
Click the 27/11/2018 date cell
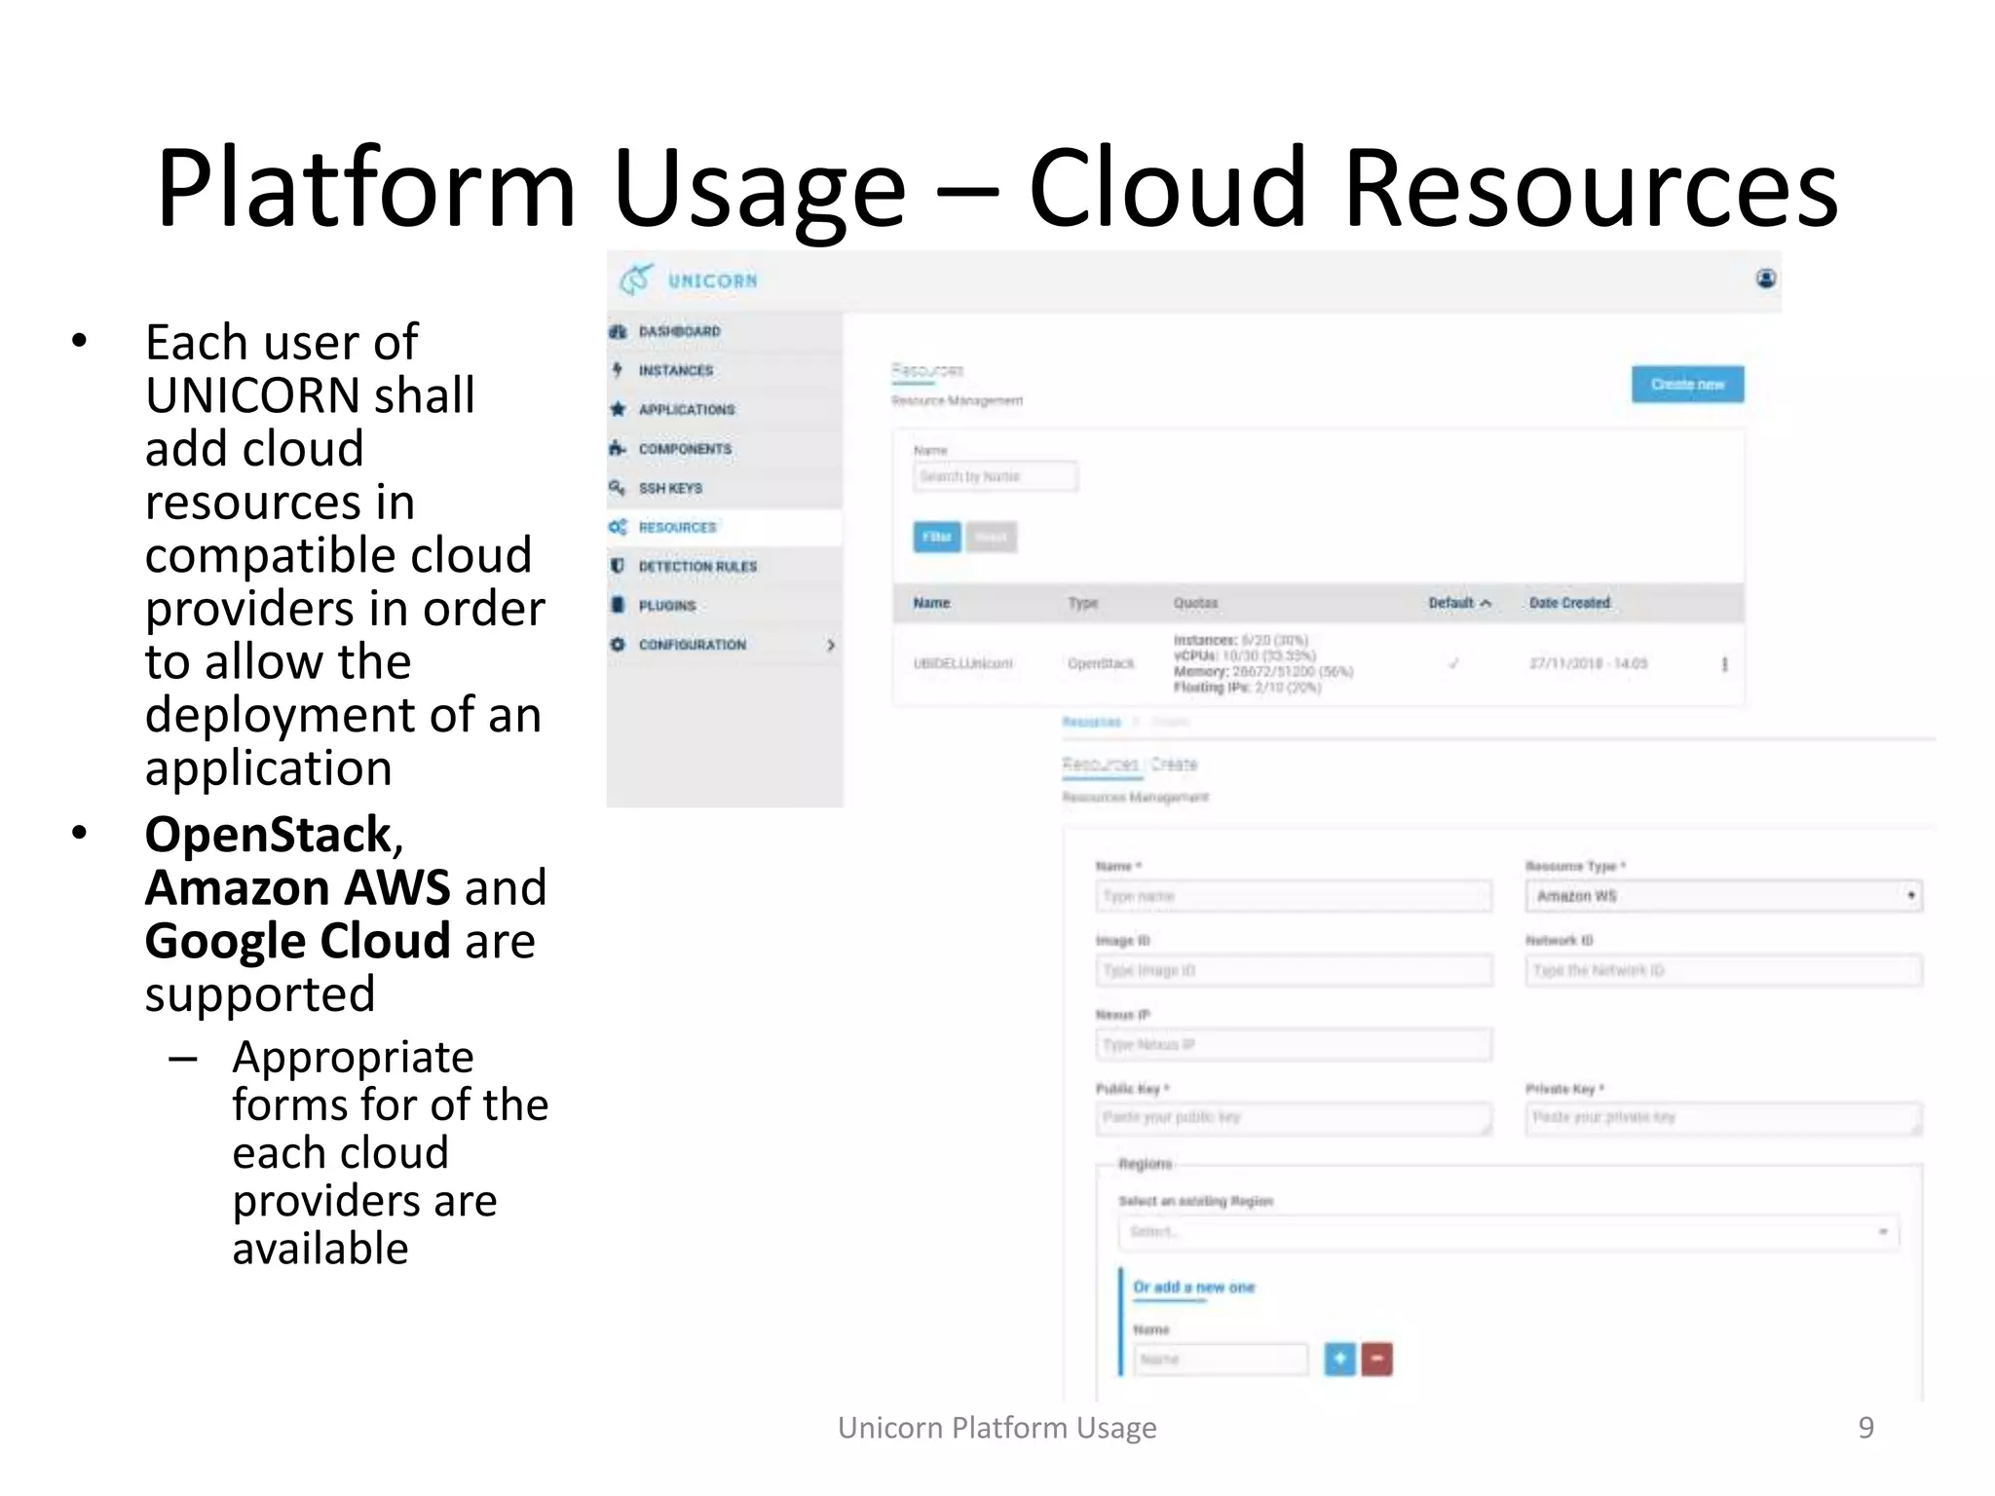coord(1588,663)
